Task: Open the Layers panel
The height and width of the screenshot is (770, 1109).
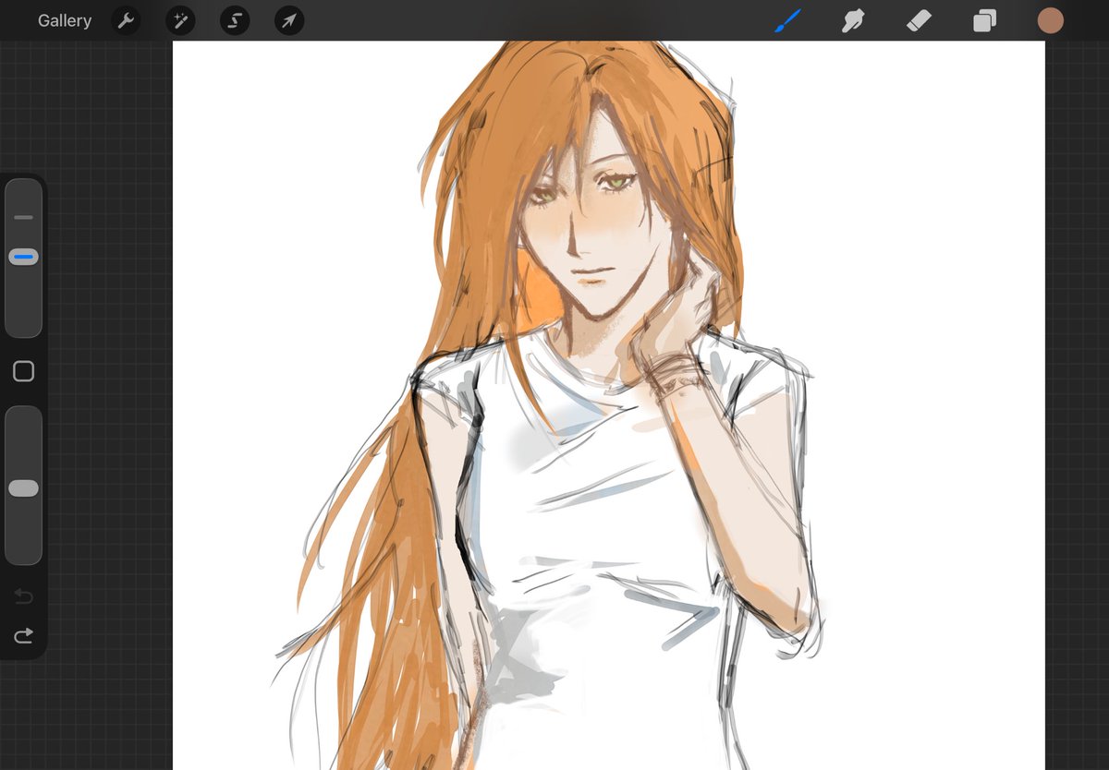Action: pos(984,20)
